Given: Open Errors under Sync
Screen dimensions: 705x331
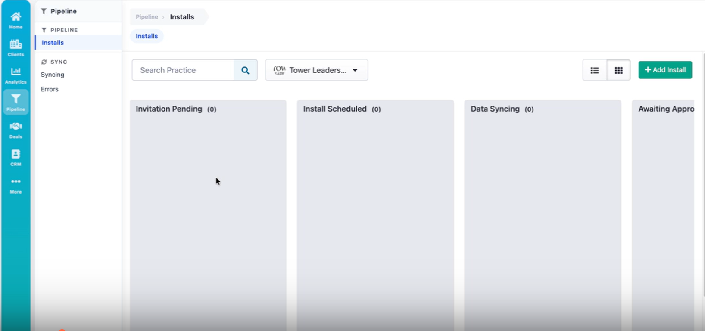Looking at the screenshot, I should coord(50,89).
